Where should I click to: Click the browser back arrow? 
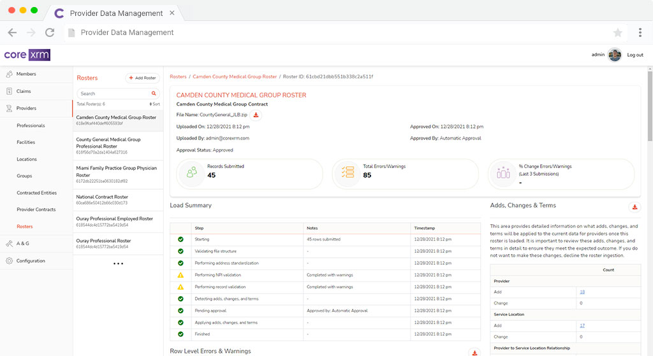pos(13,32)
